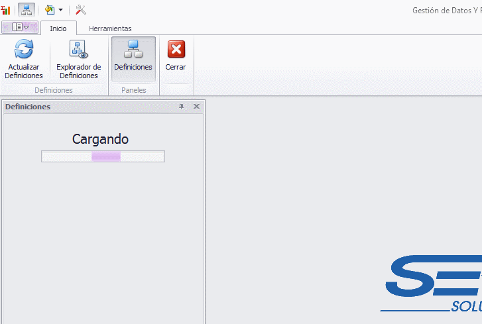Open the application menu button

click(x=20, y=27)
